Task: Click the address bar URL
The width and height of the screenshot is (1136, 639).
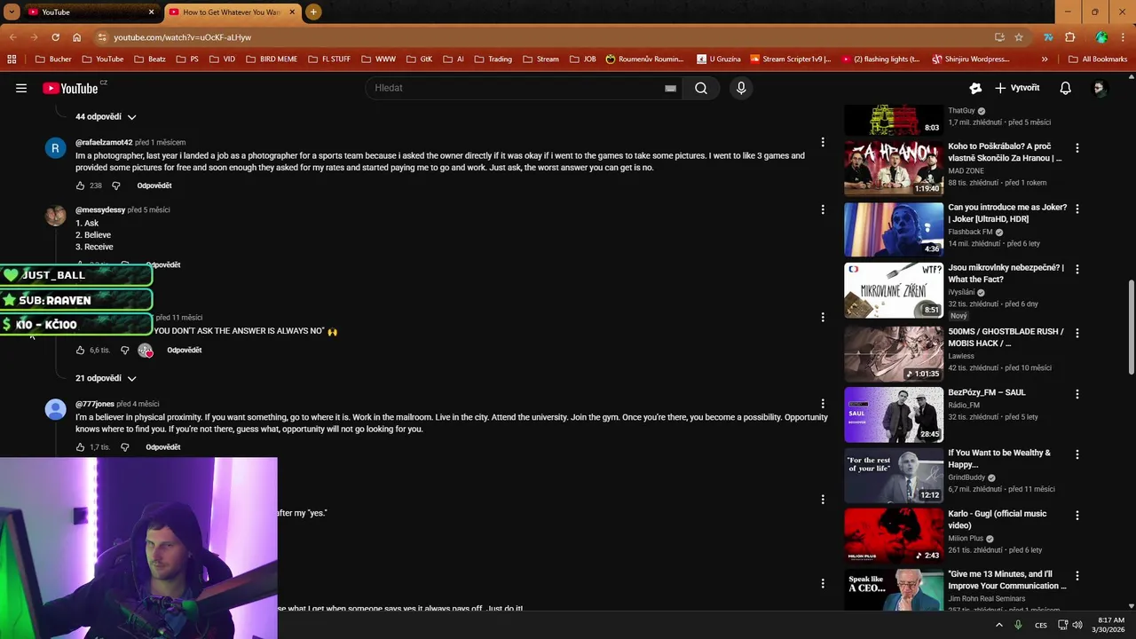Action: (182, 37)
